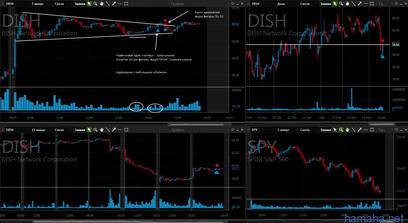This screenshot has width=408, height=223.
Task: Click red link dot in DISH 15 минут chart
Action: (x=3, y=130)
